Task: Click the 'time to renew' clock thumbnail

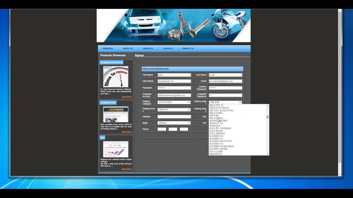Action: tap(116, 77)
